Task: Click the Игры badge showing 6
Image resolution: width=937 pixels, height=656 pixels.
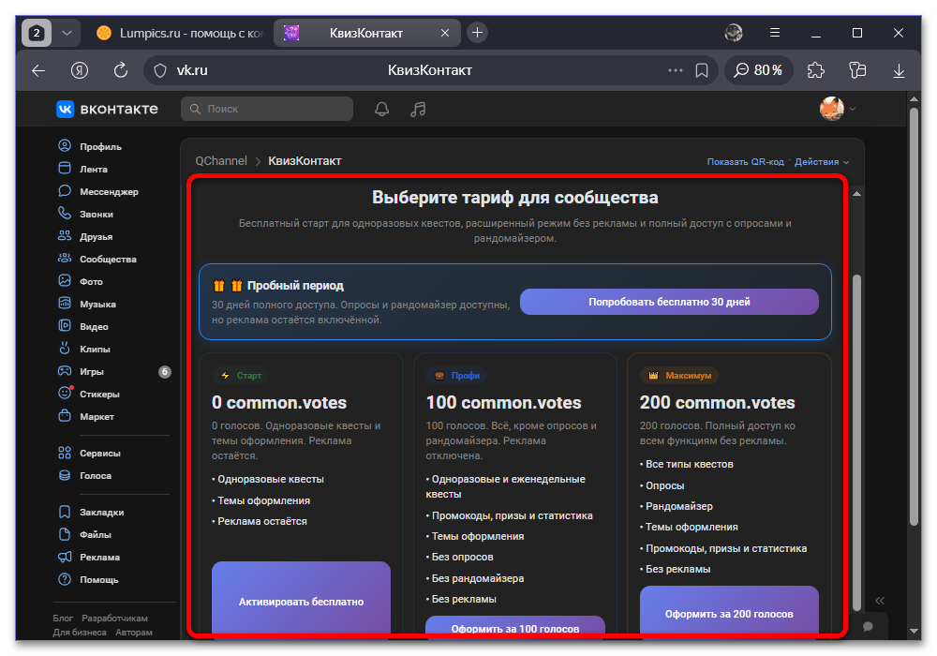Action: point(164,372)
